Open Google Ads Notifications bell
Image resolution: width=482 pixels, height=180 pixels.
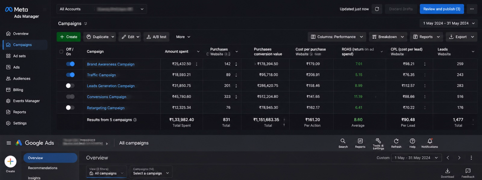430,143
